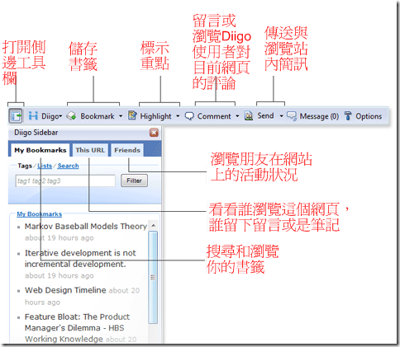This screenshot has height=347, width=400.
Task: Open the Diigo dropdown menu arrow
Action: pos(60,116)
